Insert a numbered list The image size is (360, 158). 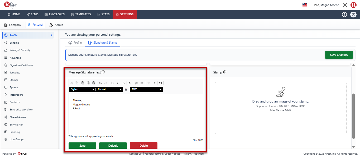click(x=136, y=83)
